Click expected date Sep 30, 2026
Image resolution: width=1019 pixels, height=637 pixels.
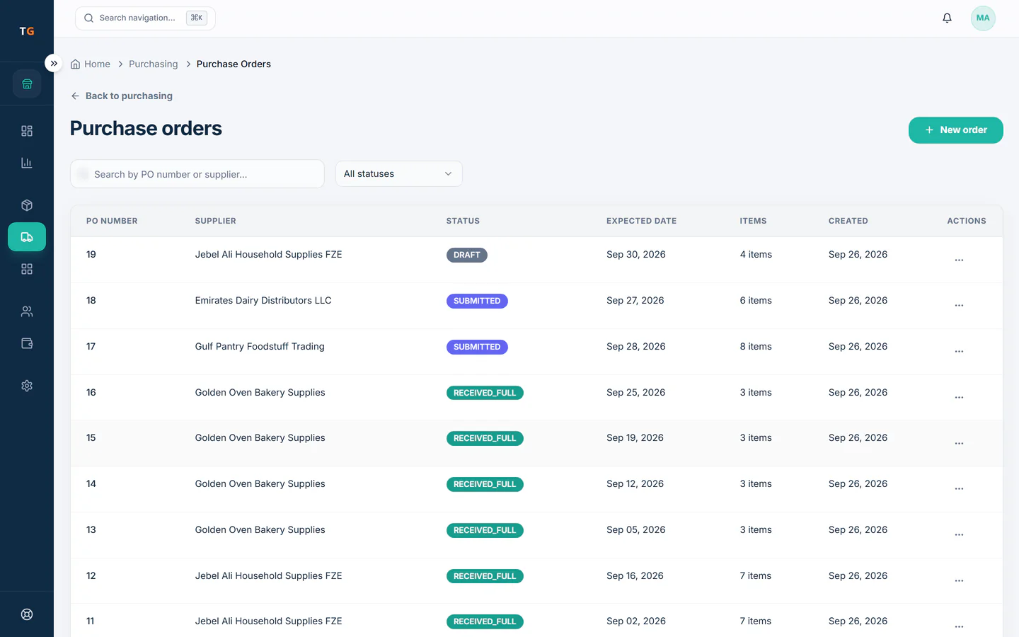(x=636, y=255)
